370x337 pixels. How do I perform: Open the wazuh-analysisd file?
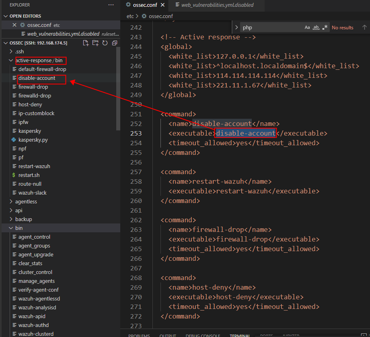(x=61, y=308)
